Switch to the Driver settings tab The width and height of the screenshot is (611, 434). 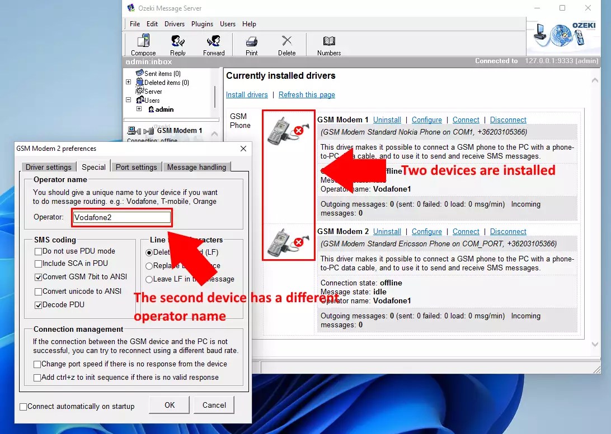tap(48, 167)
